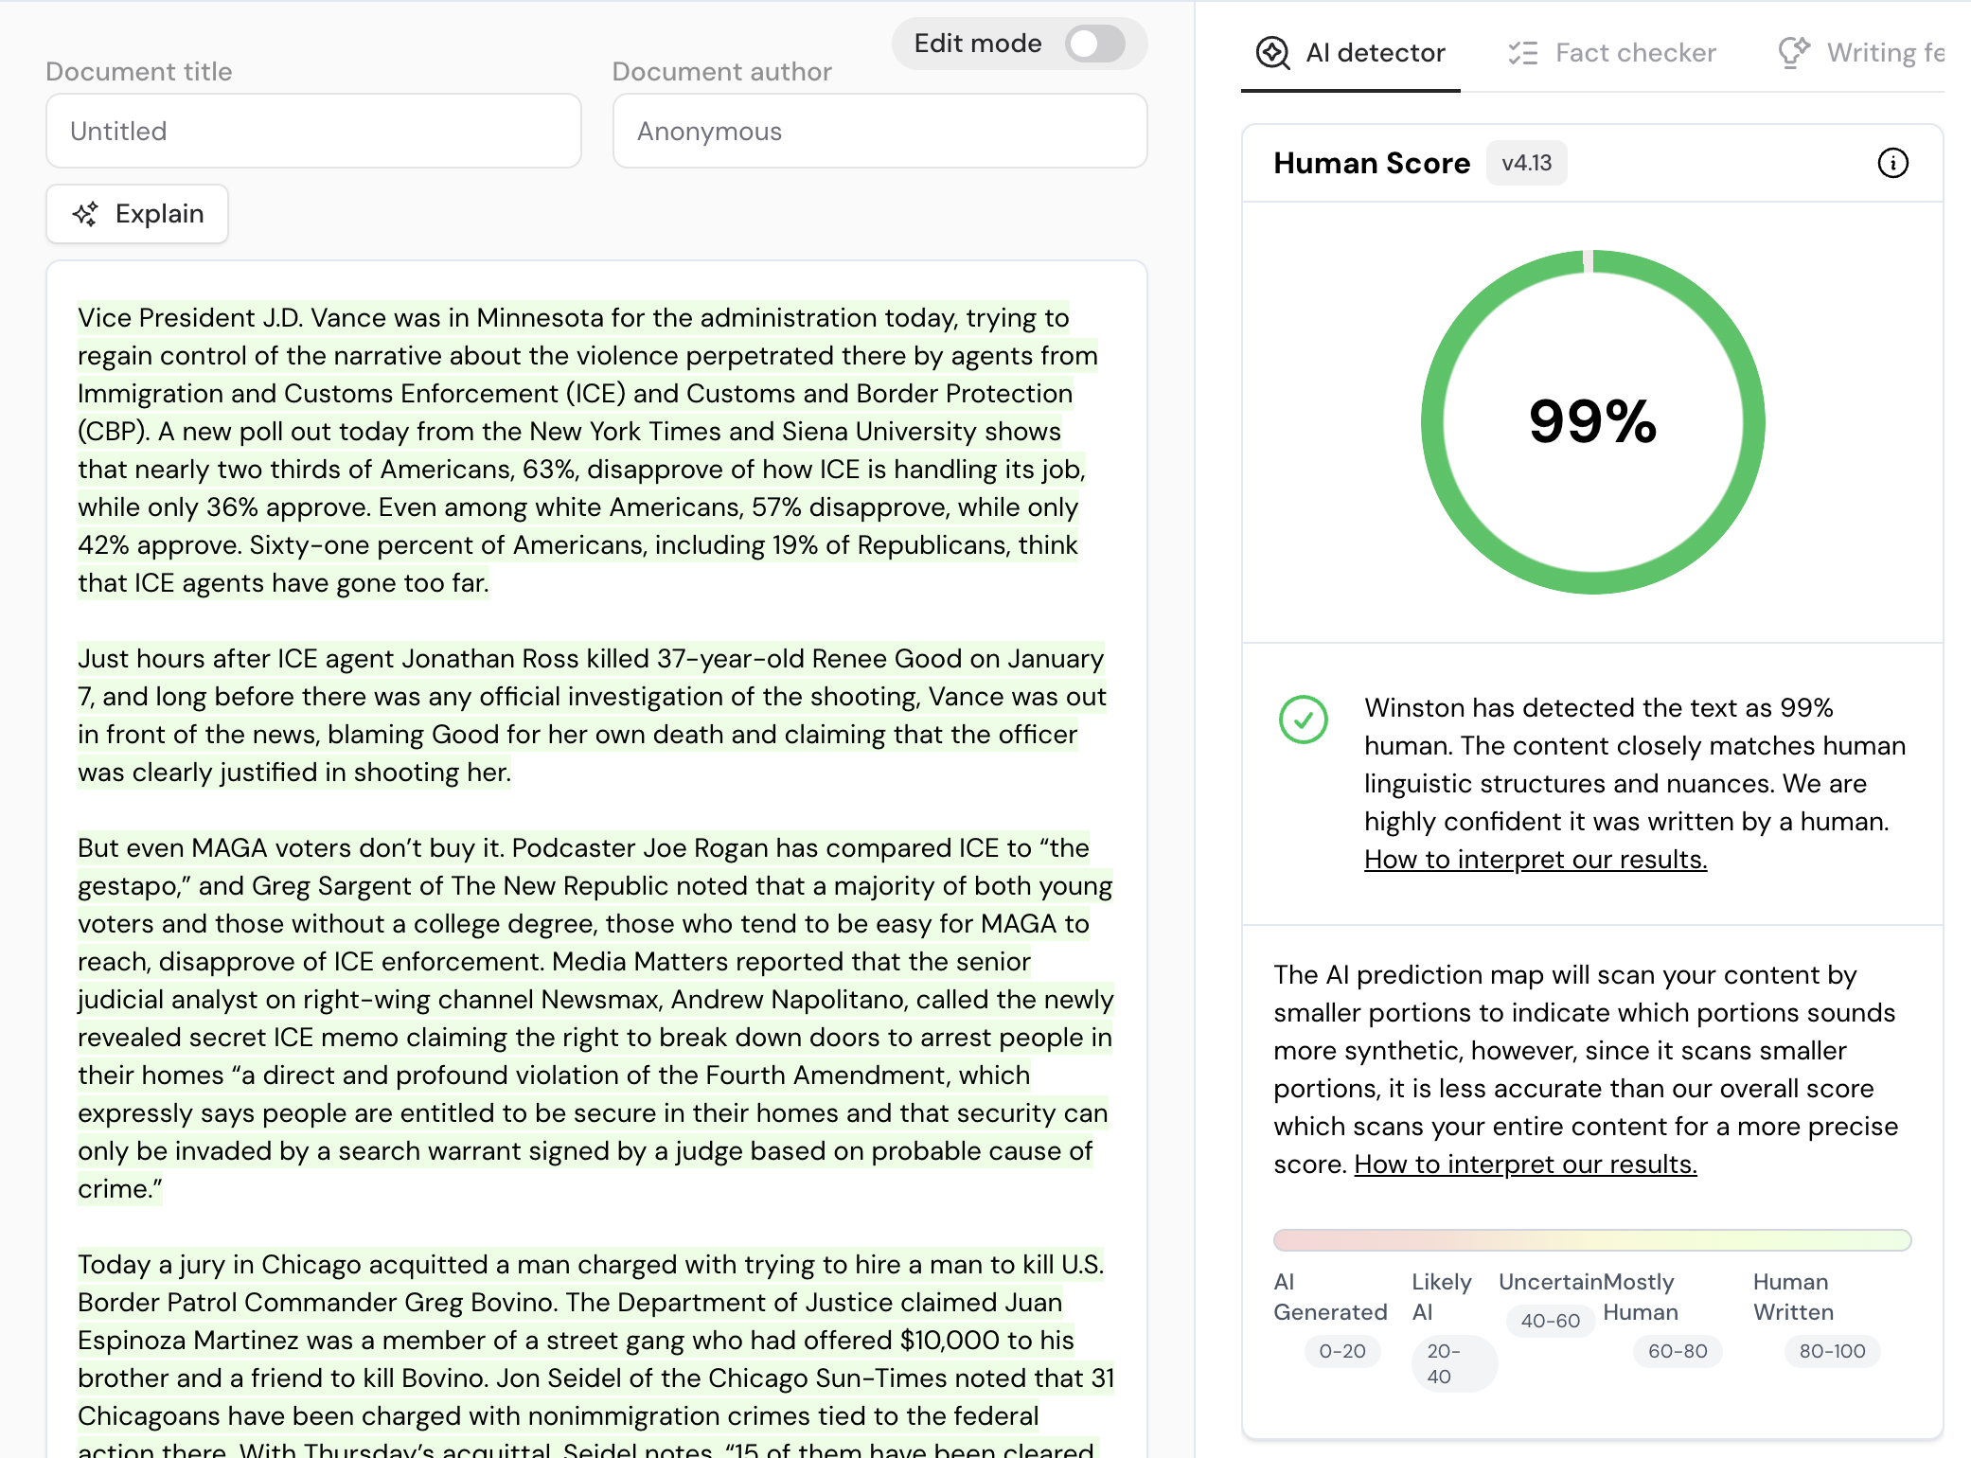Open the interpret results link under prediction map
This screenshot has width=1971, height=1458.
coord(1525,1165)
